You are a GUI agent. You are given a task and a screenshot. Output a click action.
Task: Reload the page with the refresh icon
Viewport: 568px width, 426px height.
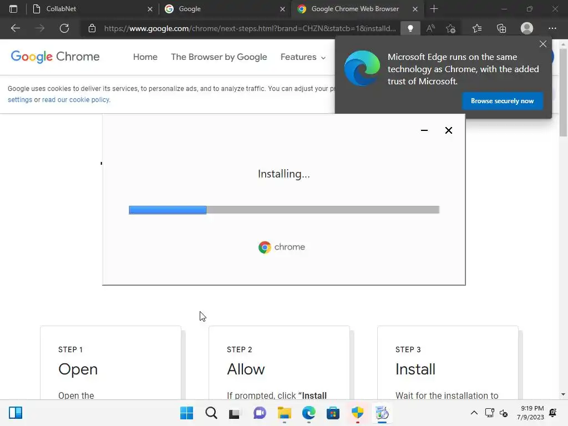point(64,28)
